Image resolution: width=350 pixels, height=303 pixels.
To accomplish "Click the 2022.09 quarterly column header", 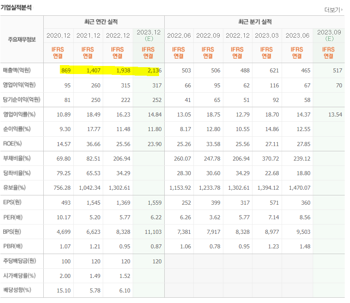I will [208, 36].
